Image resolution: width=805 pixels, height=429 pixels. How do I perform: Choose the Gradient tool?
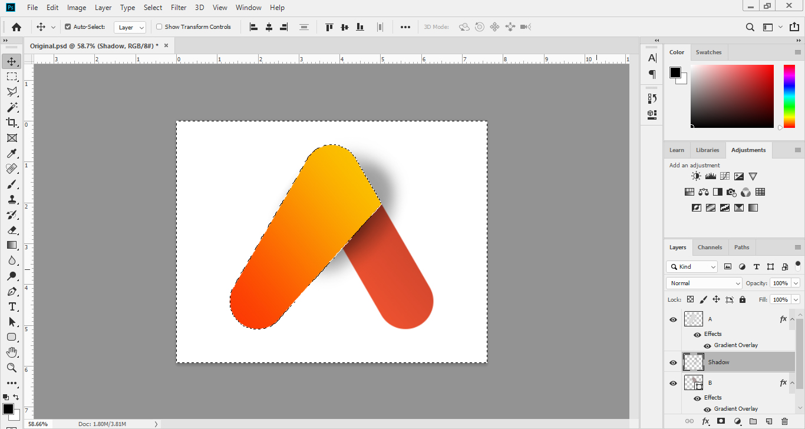12,245
